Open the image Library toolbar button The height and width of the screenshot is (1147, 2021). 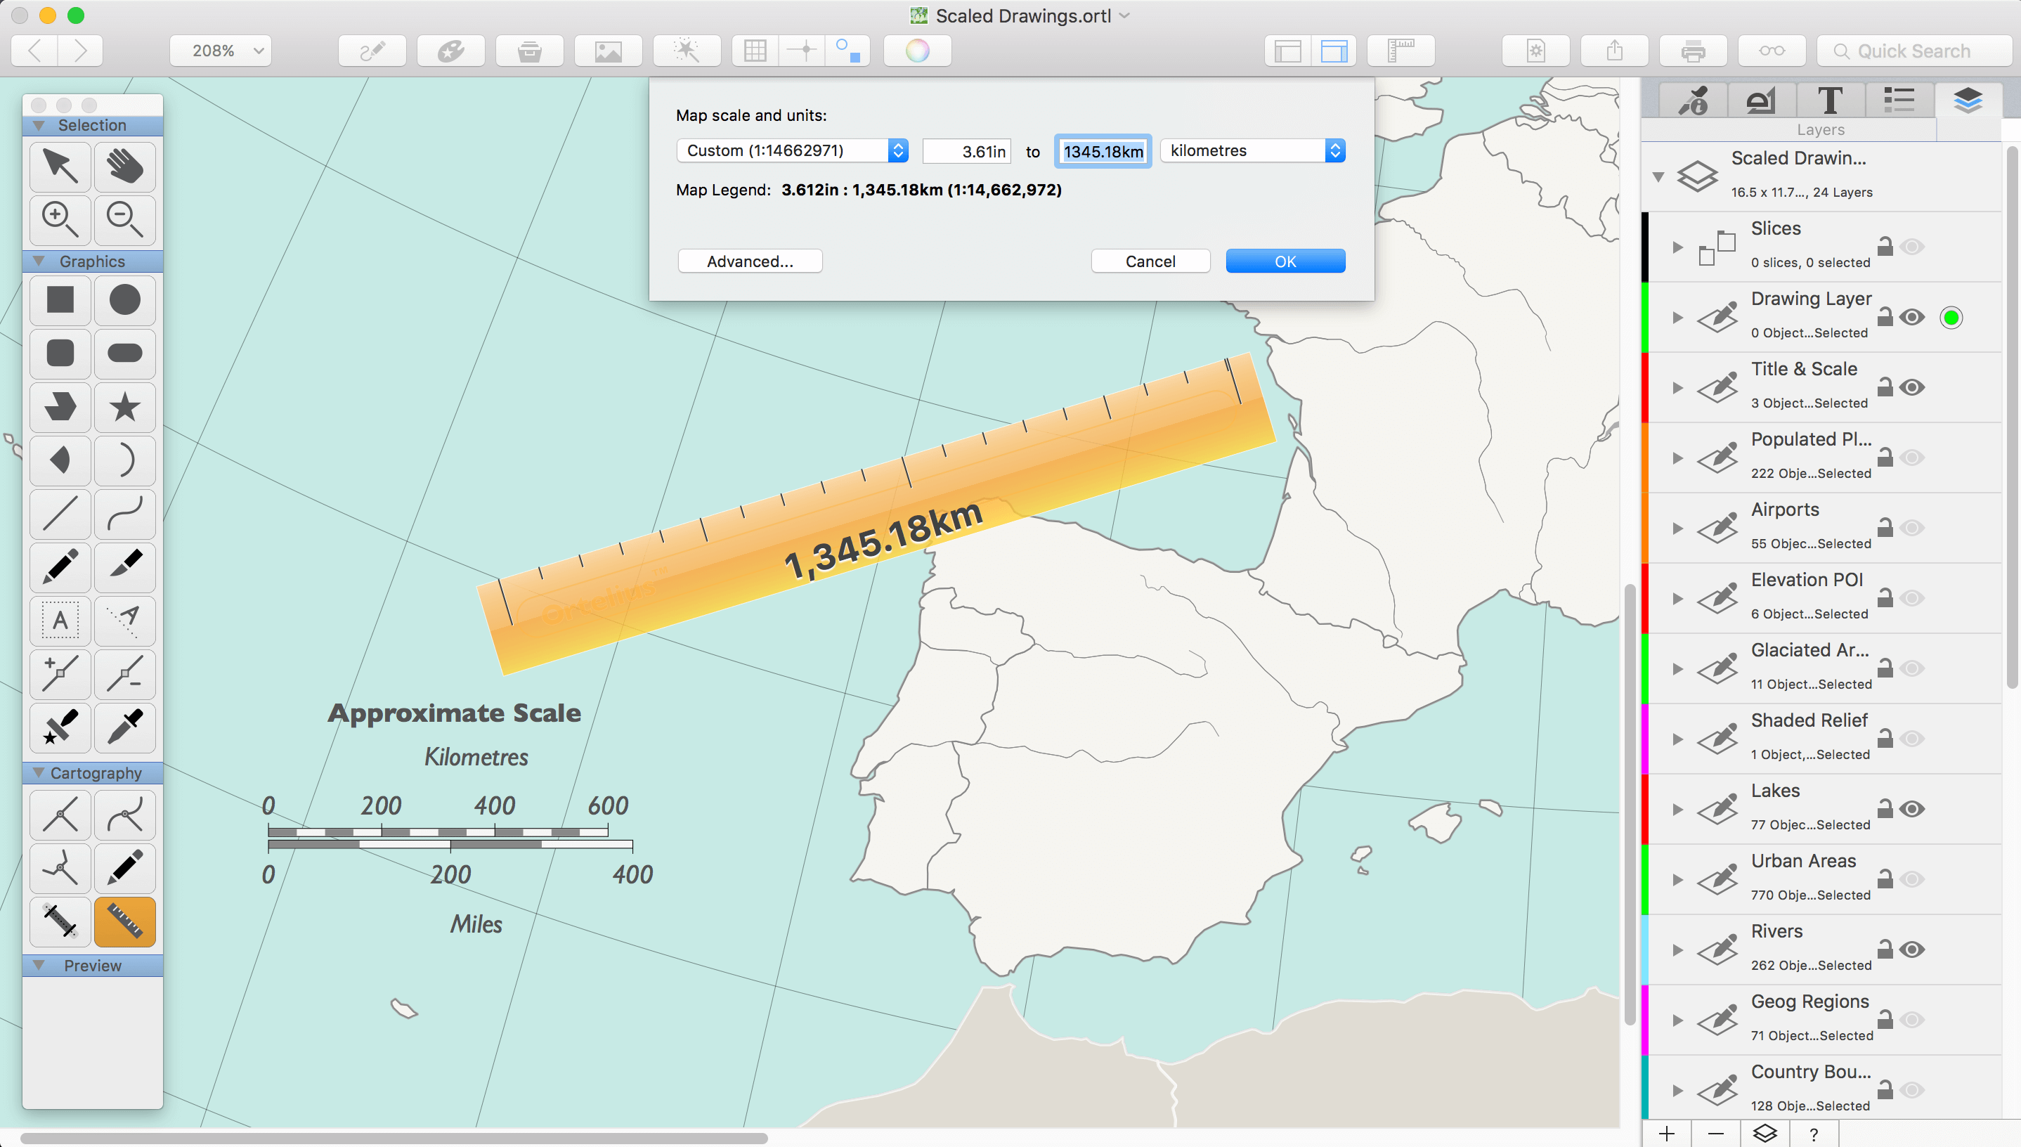pos(608,51)
